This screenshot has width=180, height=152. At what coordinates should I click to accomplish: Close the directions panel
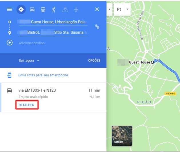[97, 9]
